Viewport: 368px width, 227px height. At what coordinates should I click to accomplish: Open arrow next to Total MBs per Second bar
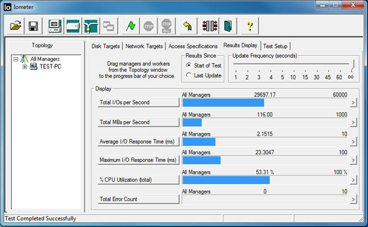click(353, 122)
